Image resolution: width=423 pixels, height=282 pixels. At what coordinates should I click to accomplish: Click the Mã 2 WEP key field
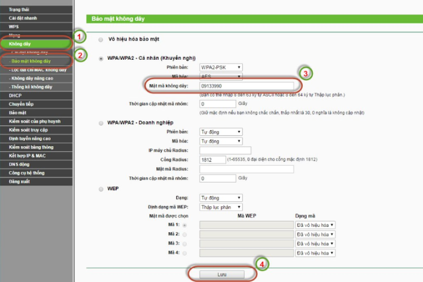(246, 235)
